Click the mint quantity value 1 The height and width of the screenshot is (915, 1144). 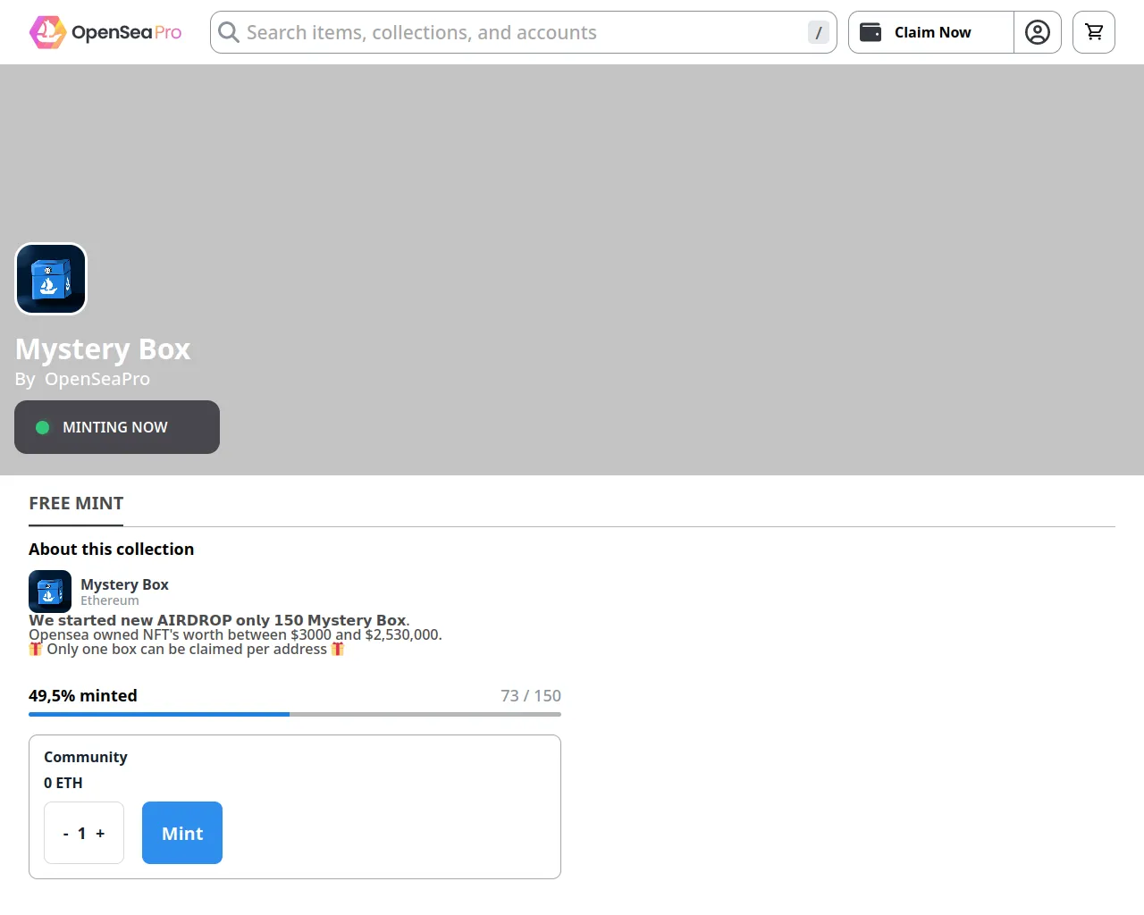82,834
